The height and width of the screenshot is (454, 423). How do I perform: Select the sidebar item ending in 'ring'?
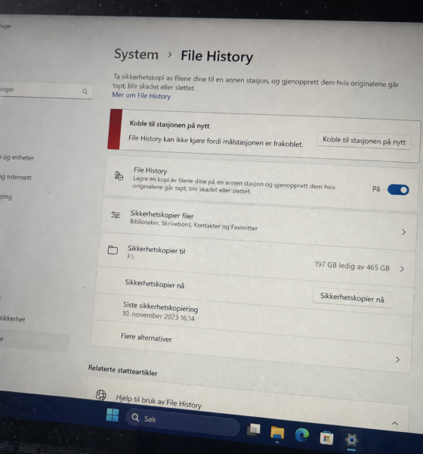tap(6, 197)
